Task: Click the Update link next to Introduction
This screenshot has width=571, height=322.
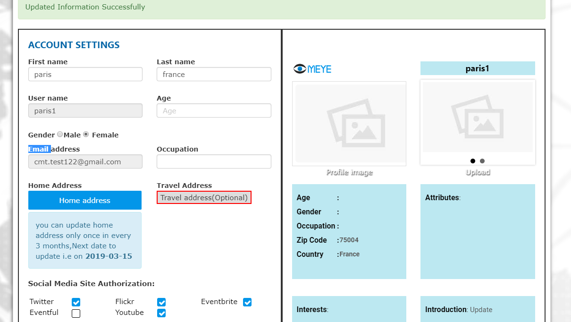Action: (x=481, y=310)
